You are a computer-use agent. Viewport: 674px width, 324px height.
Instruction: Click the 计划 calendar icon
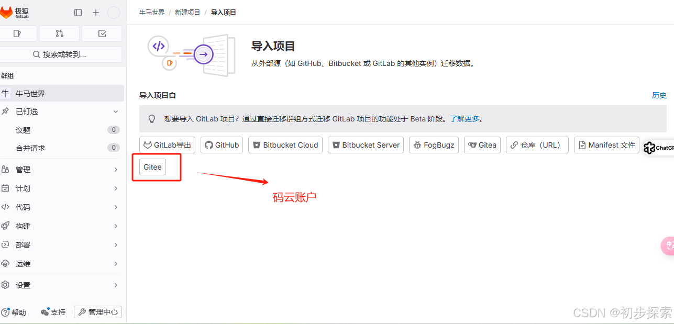click(5, 188)
